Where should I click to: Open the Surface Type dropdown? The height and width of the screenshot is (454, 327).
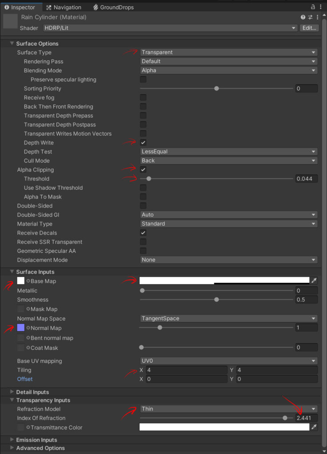(229, 52)
